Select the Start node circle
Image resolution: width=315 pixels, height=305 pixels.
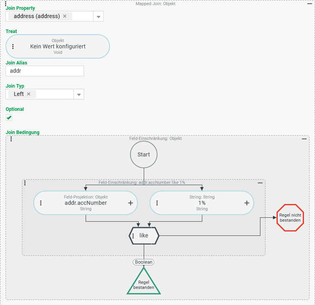[144, 154]
